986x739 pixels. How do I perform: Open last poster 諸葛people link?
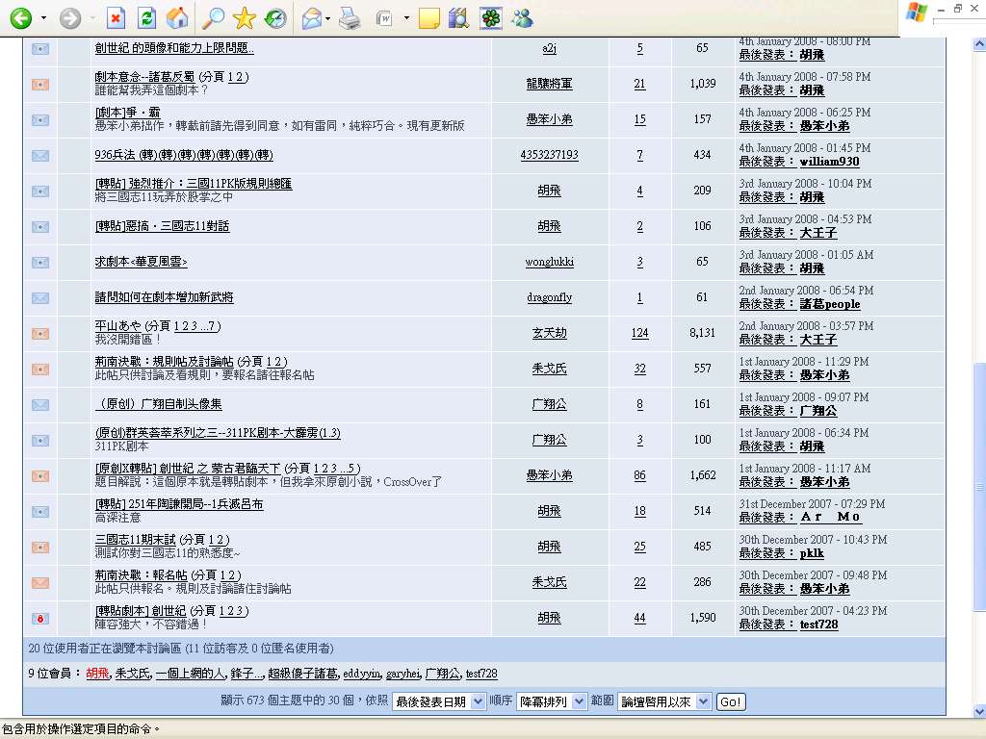click(x=830, y=304)
